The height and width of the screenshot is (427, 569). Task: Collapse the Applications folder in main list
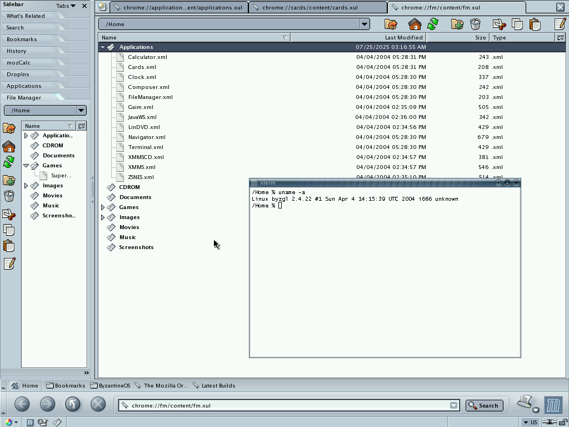coord(103,47)
